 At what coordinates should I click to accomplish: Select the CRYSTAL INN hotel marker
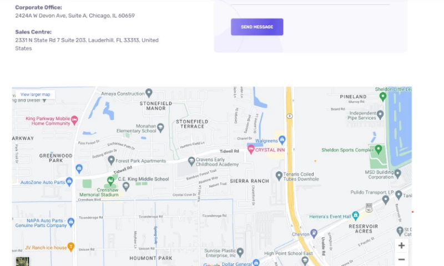click(251, 149)
